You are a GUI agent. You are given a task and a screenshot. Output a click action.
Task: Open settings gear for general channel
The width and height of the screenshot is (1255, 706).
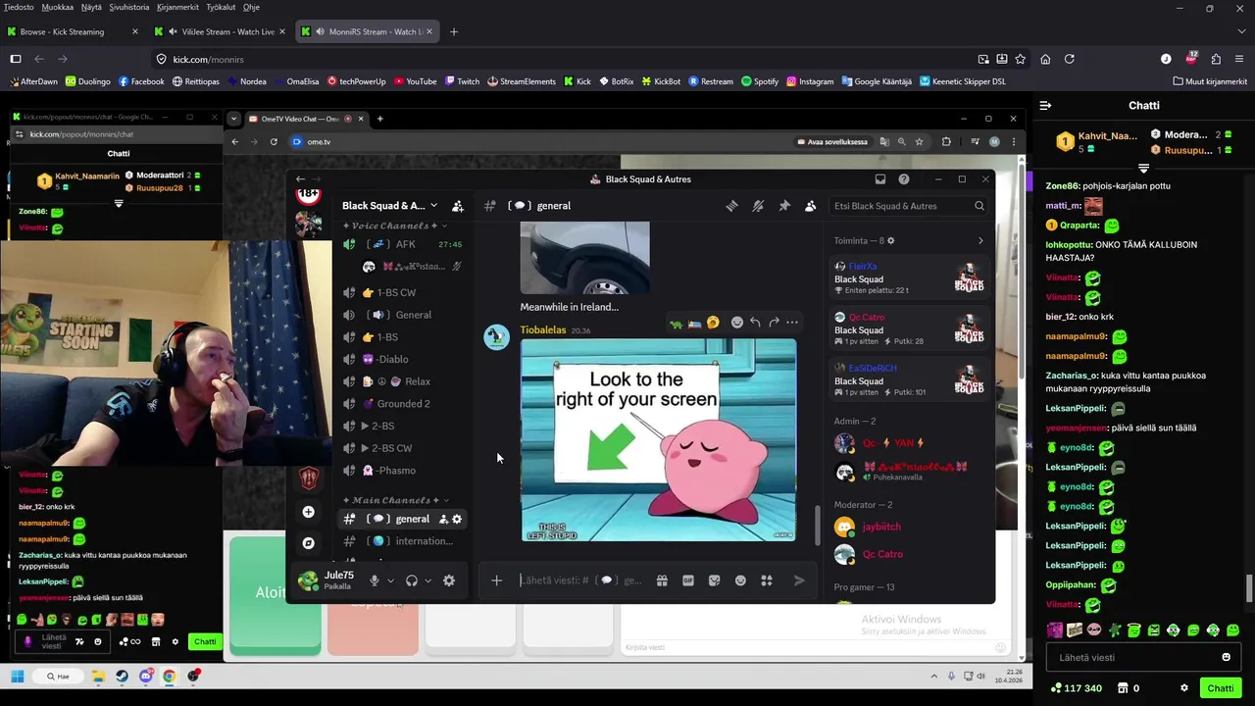(457, 519)
